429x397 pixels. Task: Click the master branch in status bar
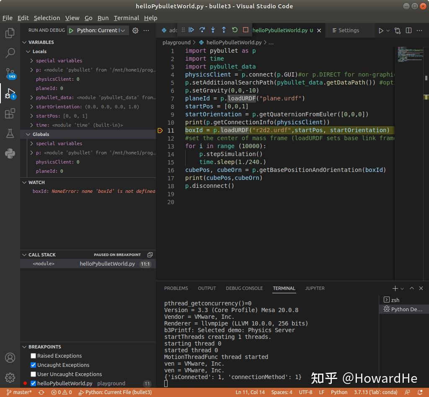[19, 392]
